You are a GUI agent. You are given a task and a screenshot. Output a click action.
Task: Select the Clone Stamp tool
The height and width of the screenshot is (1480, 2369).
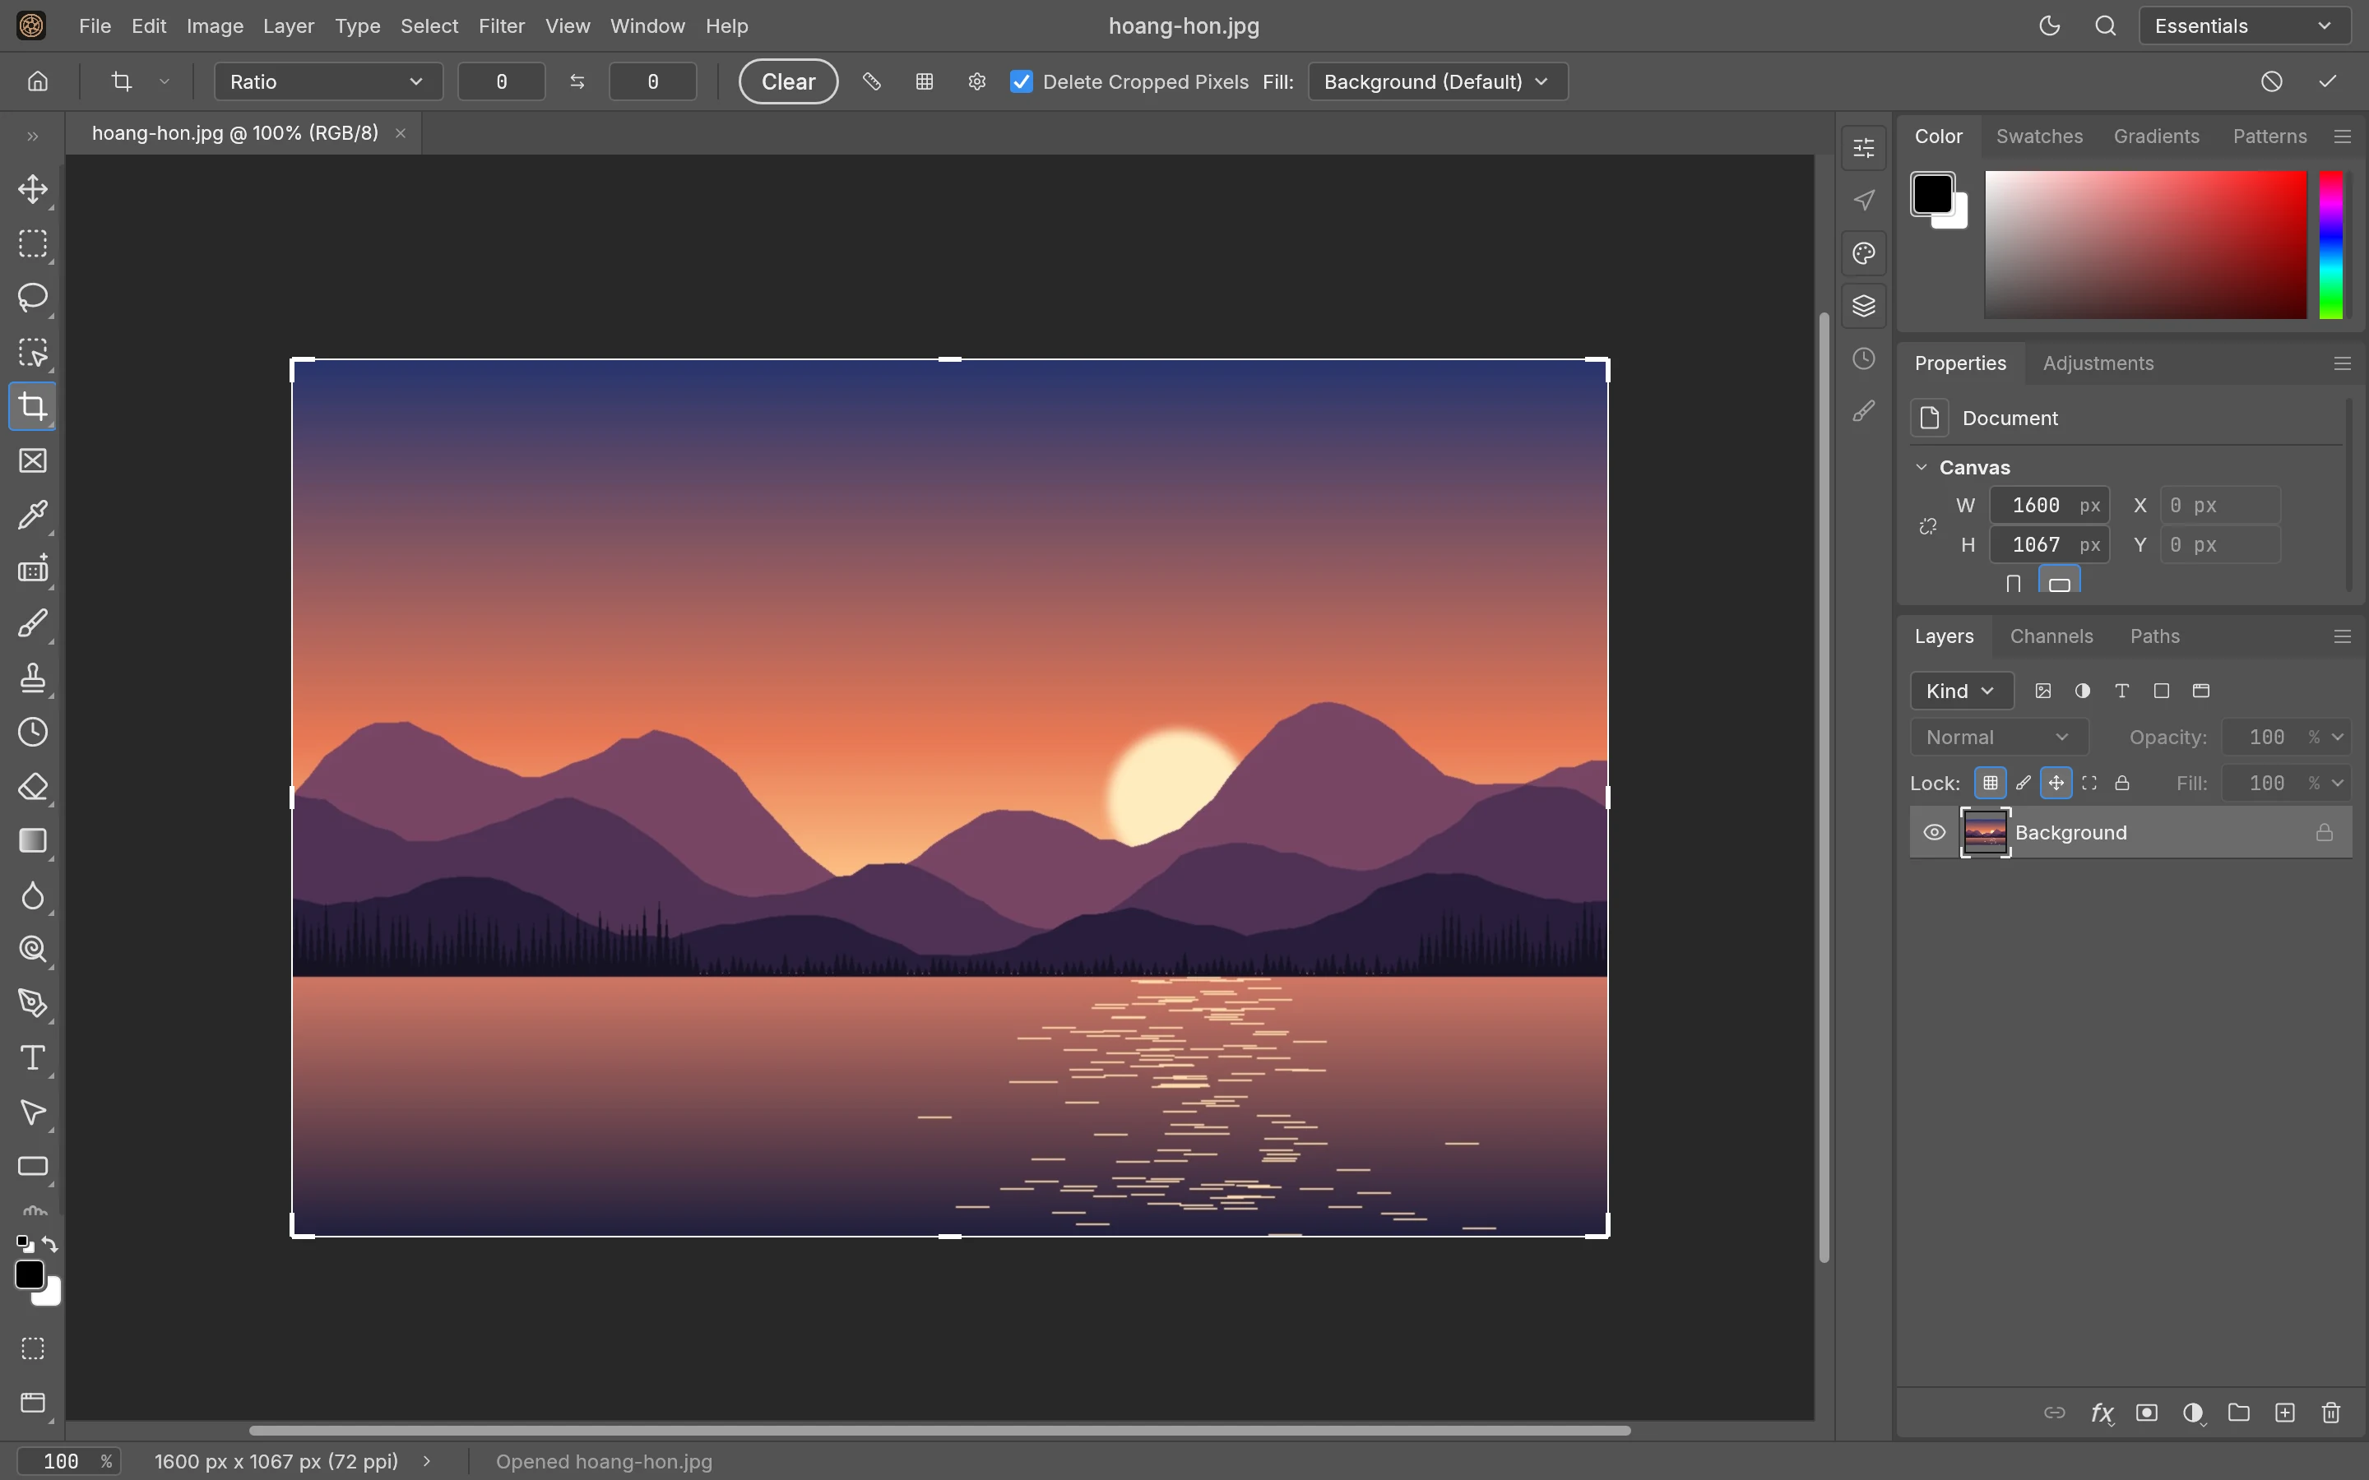pos(33,678)
